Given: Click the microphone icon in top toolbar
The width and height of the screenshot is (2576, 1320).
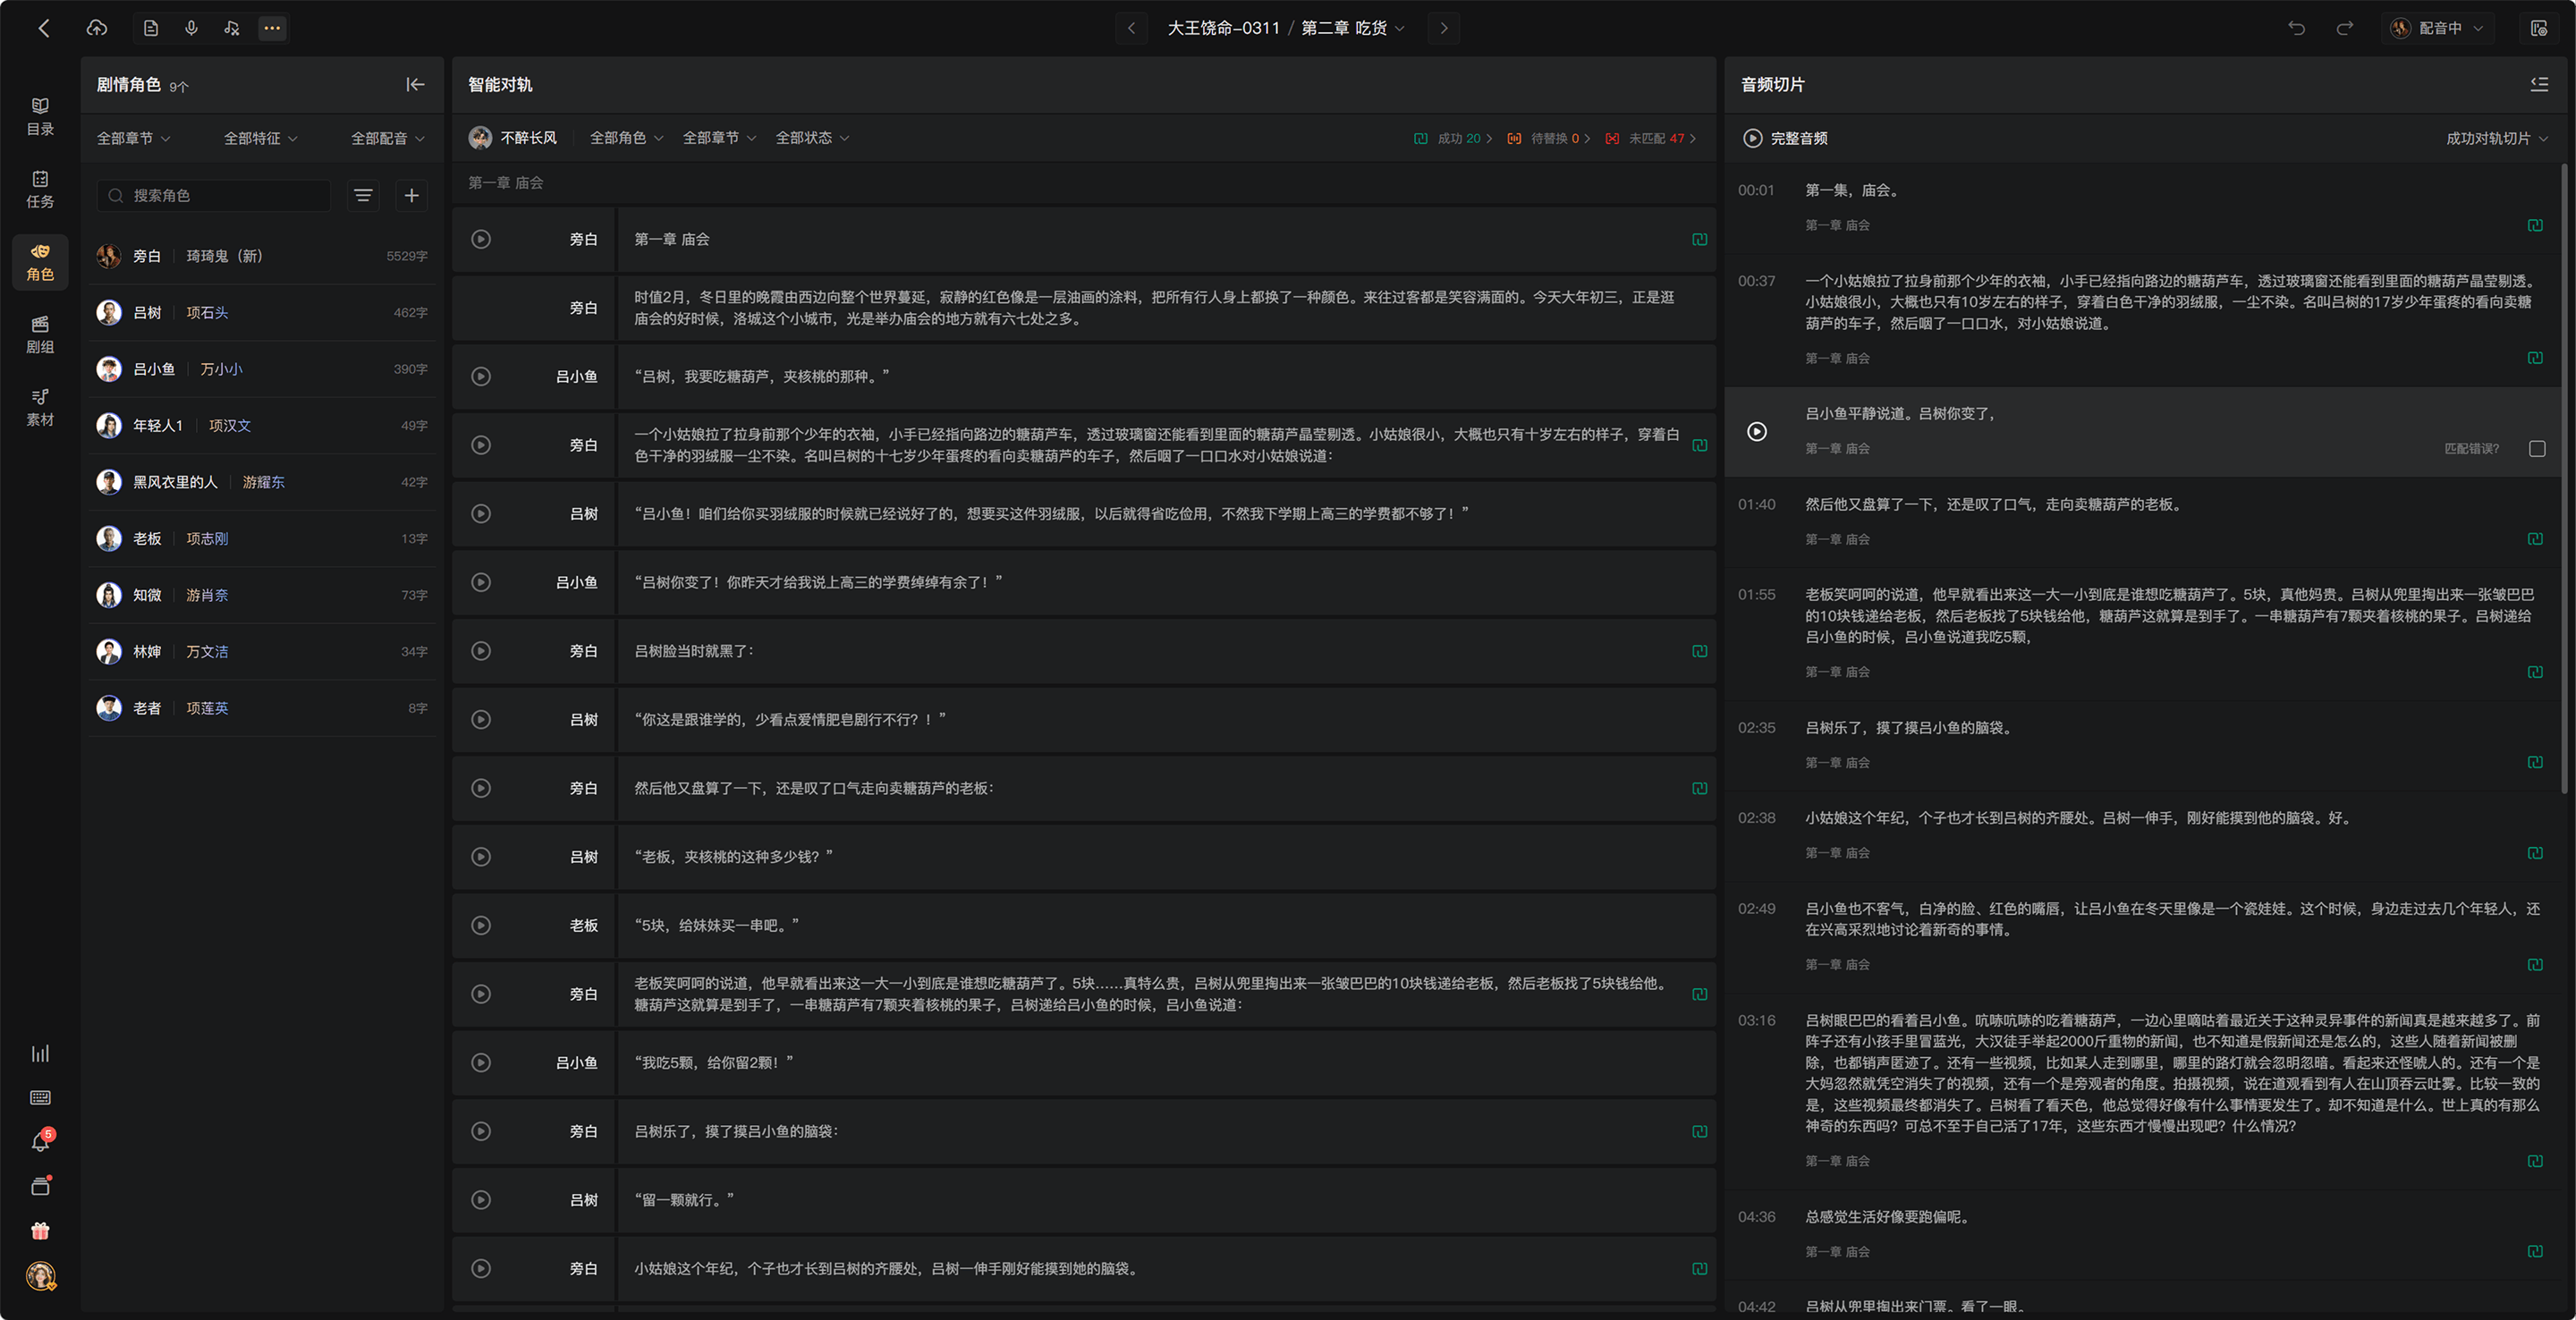Looking at the screenshot, I should 191,28.
